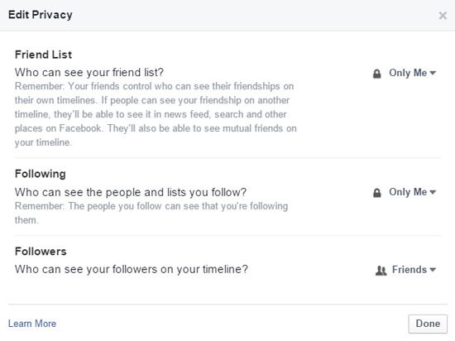Expand the arrow beside the Friends selector

coord(433,270)
